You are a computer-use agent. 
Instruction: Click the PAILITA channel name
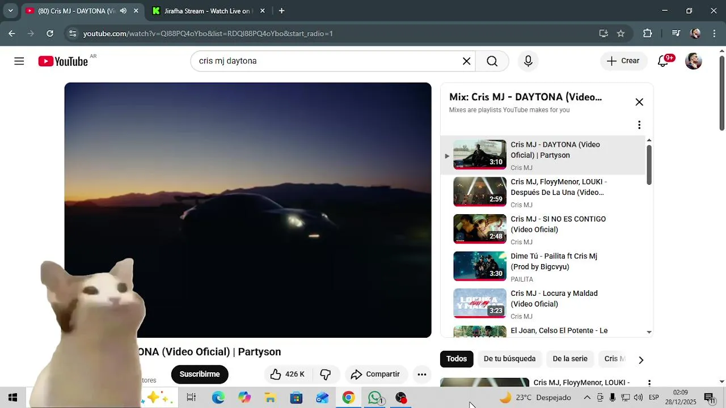pos(522,279)
